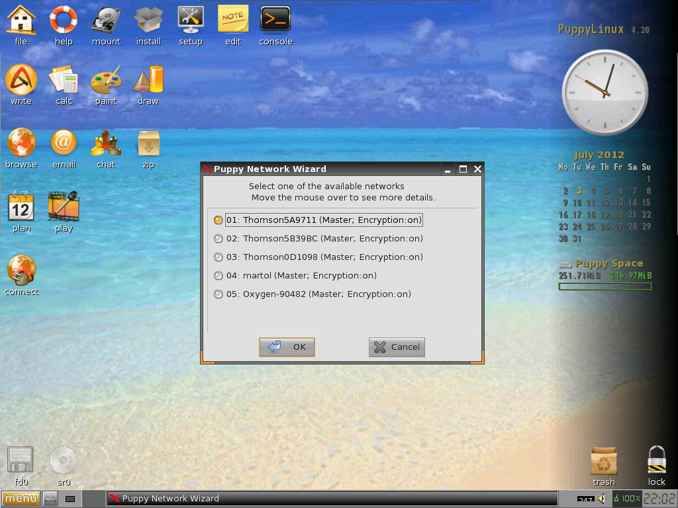Image resolution: width=678 pixels, height=508 pixels.
Task: Cancel the Puppy Network Wizard dialog
Action: point(397,347)
